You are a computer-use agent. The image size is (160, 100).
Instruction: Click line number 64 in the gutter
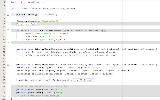(x=4, y=30)
